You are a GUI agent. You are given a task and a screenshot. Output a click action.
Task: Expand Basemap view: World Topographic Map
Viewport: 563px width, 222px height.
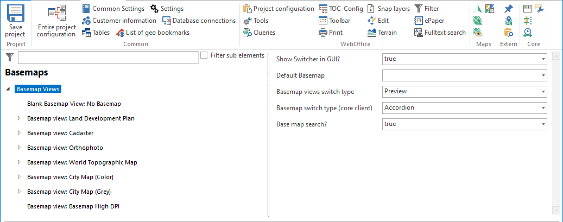20,162
